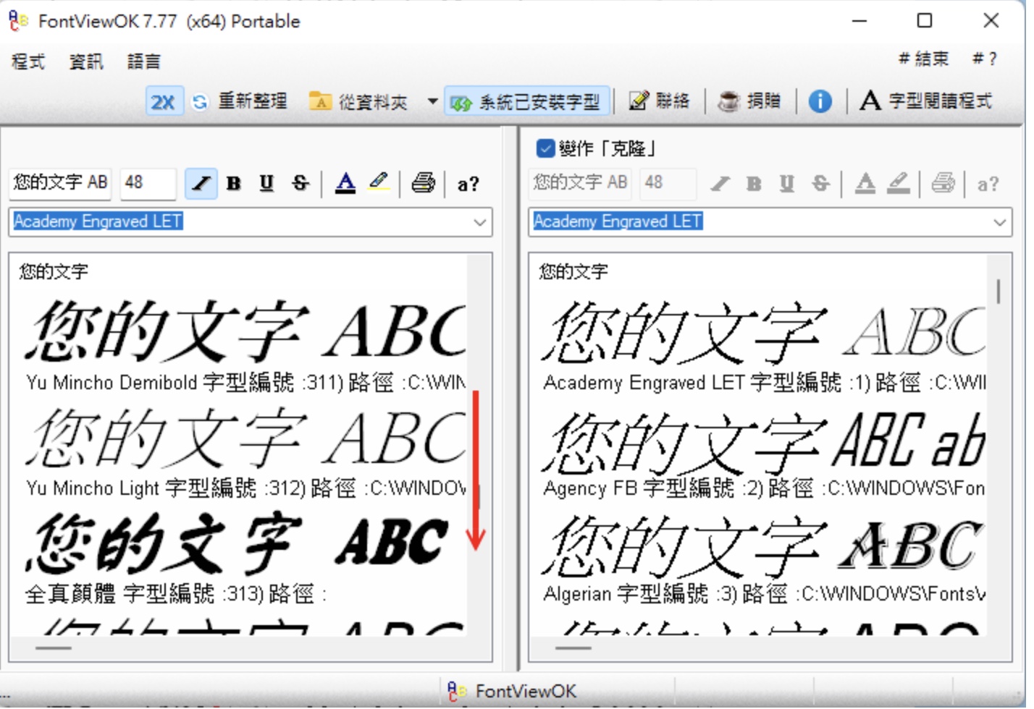Click the 重新整理 refresh icon

200,102
